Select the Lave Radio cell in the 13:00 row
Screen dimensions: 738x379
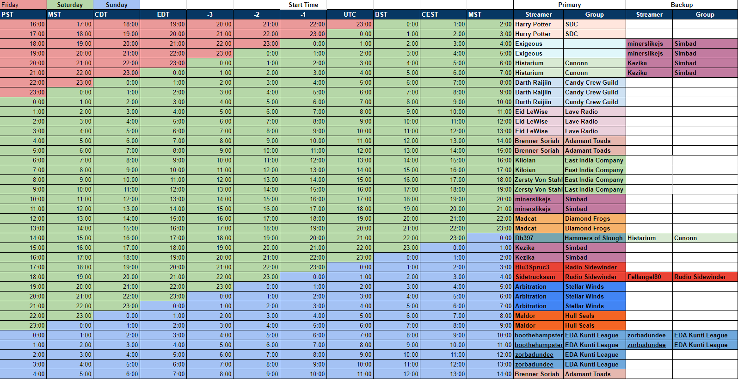(x=595, y=131)
